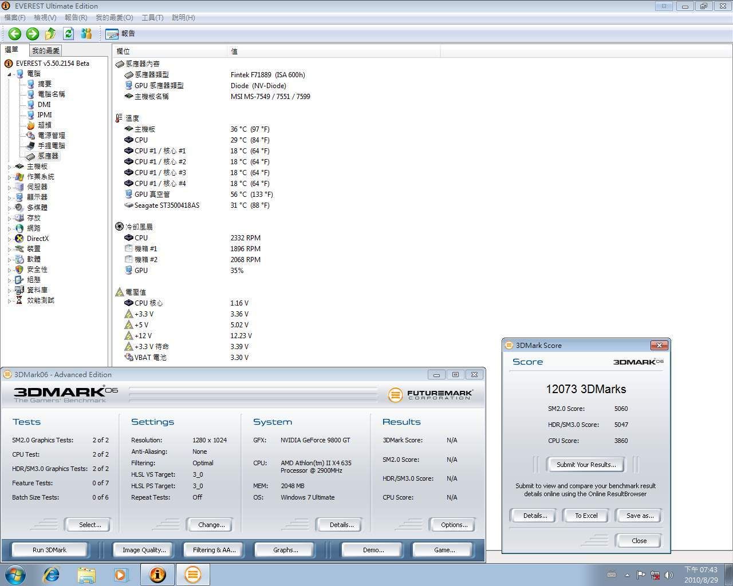733x586 pixels.
Task: Click the Run 3DMark button
Action: 49,550
